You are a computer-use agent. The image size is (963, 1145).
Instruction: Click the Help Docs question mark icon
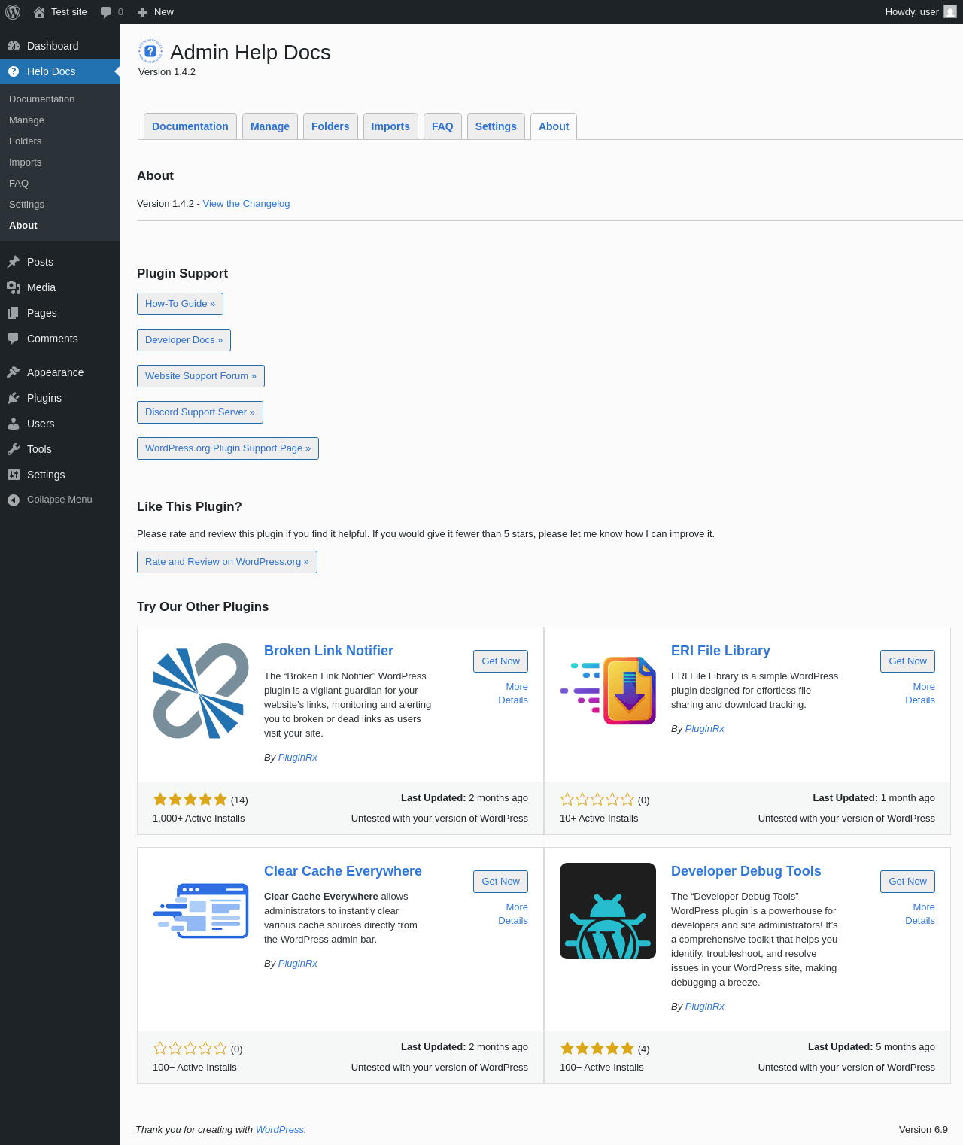coord(14,71)
